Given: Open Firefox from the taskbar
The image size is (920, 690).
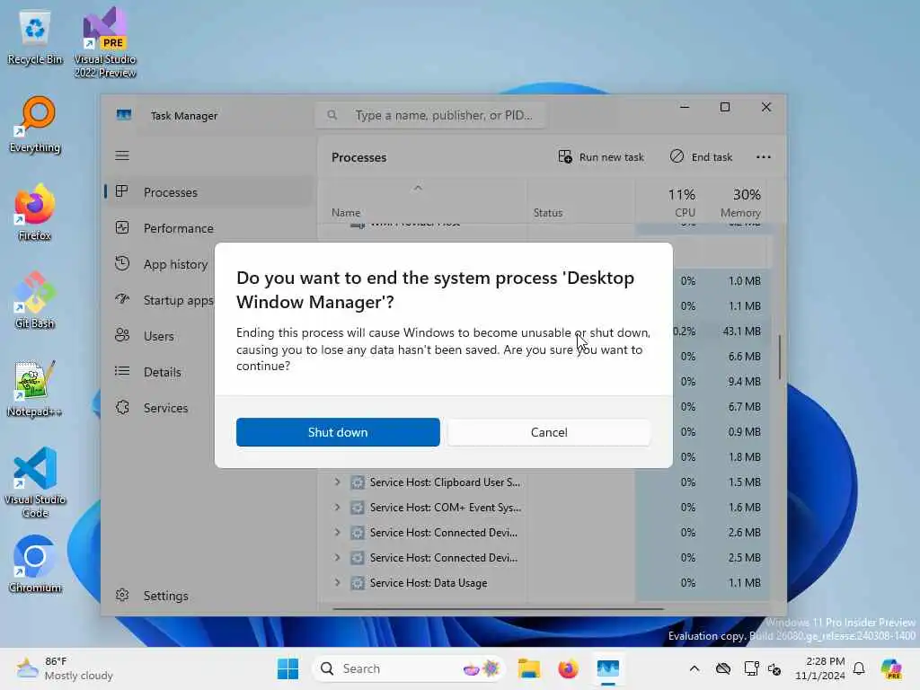Looking at the screenshot, I should pyautogui.click(x=568, y=668).
